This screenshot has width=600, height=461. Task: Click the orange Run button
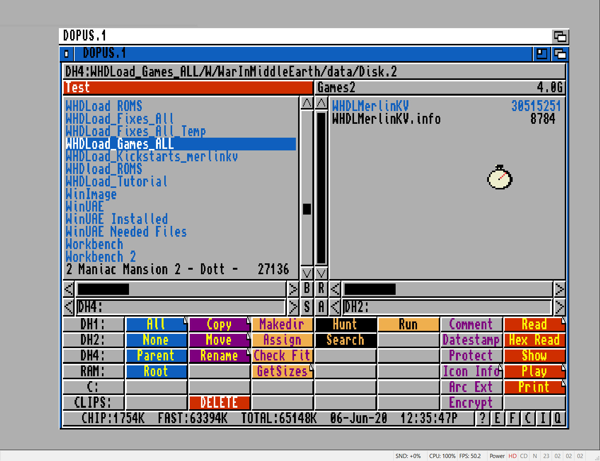pyautogui.click(x=408, y=324)
